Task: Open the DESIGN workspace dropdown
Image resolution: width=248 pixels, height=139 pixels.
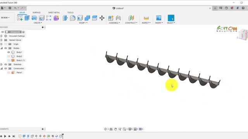Action: 5,18
